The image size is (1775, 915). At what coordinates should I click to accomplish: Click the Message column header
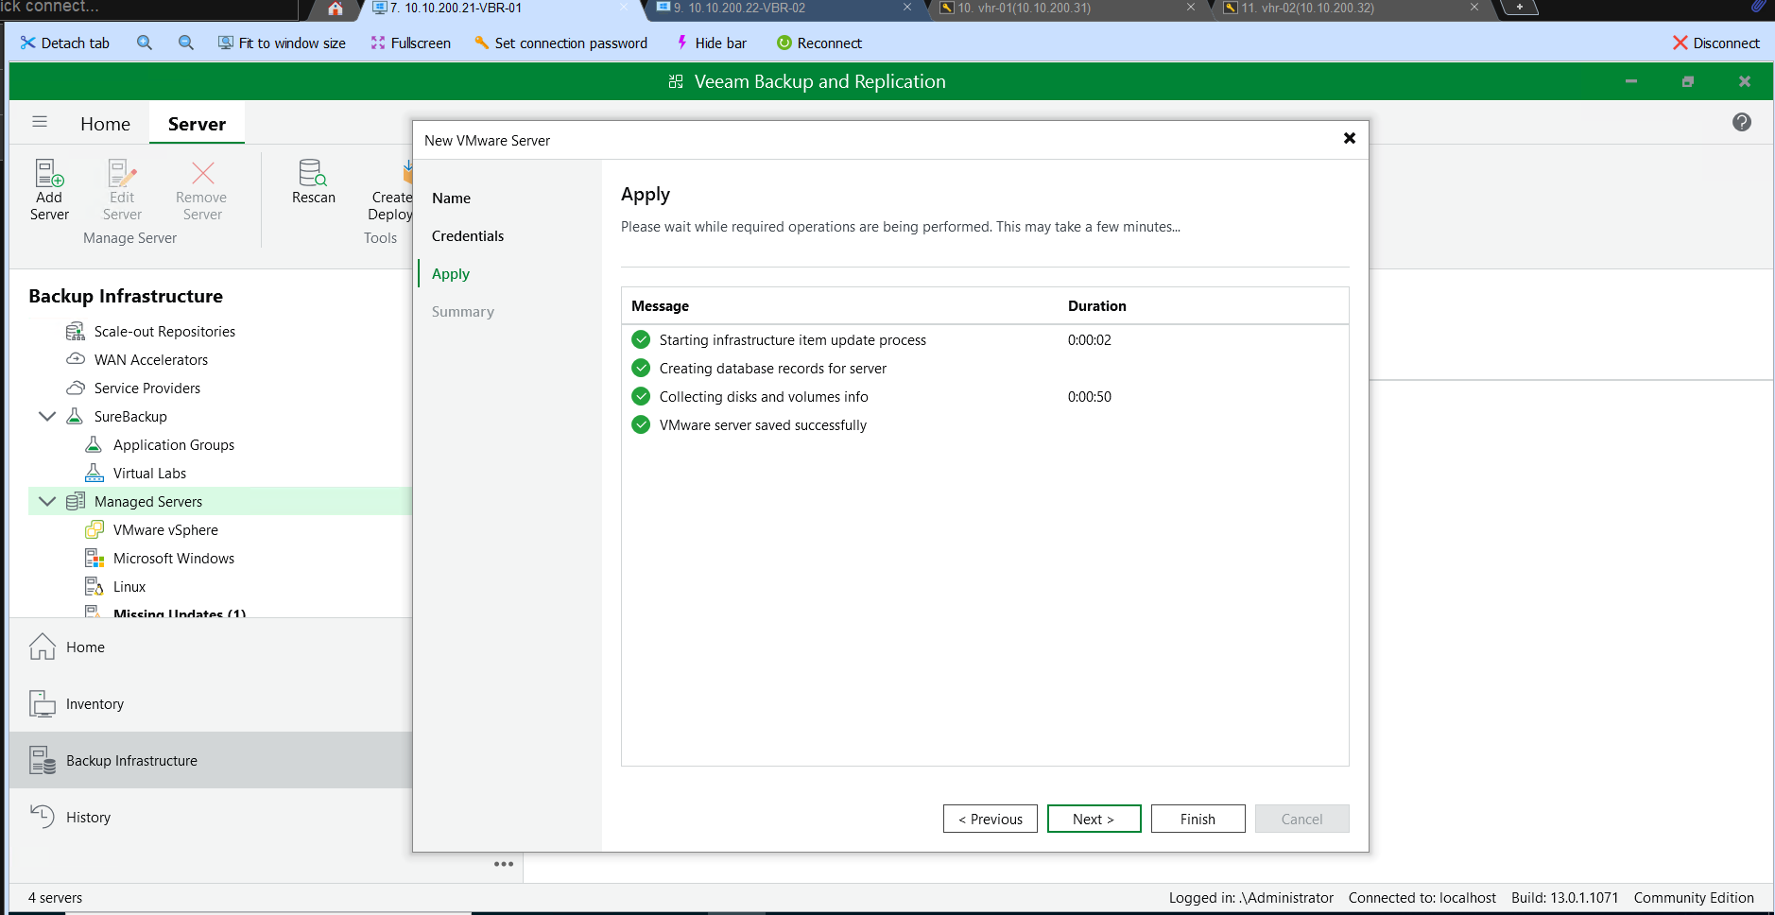pyautogui.click(x=660, y=306)
